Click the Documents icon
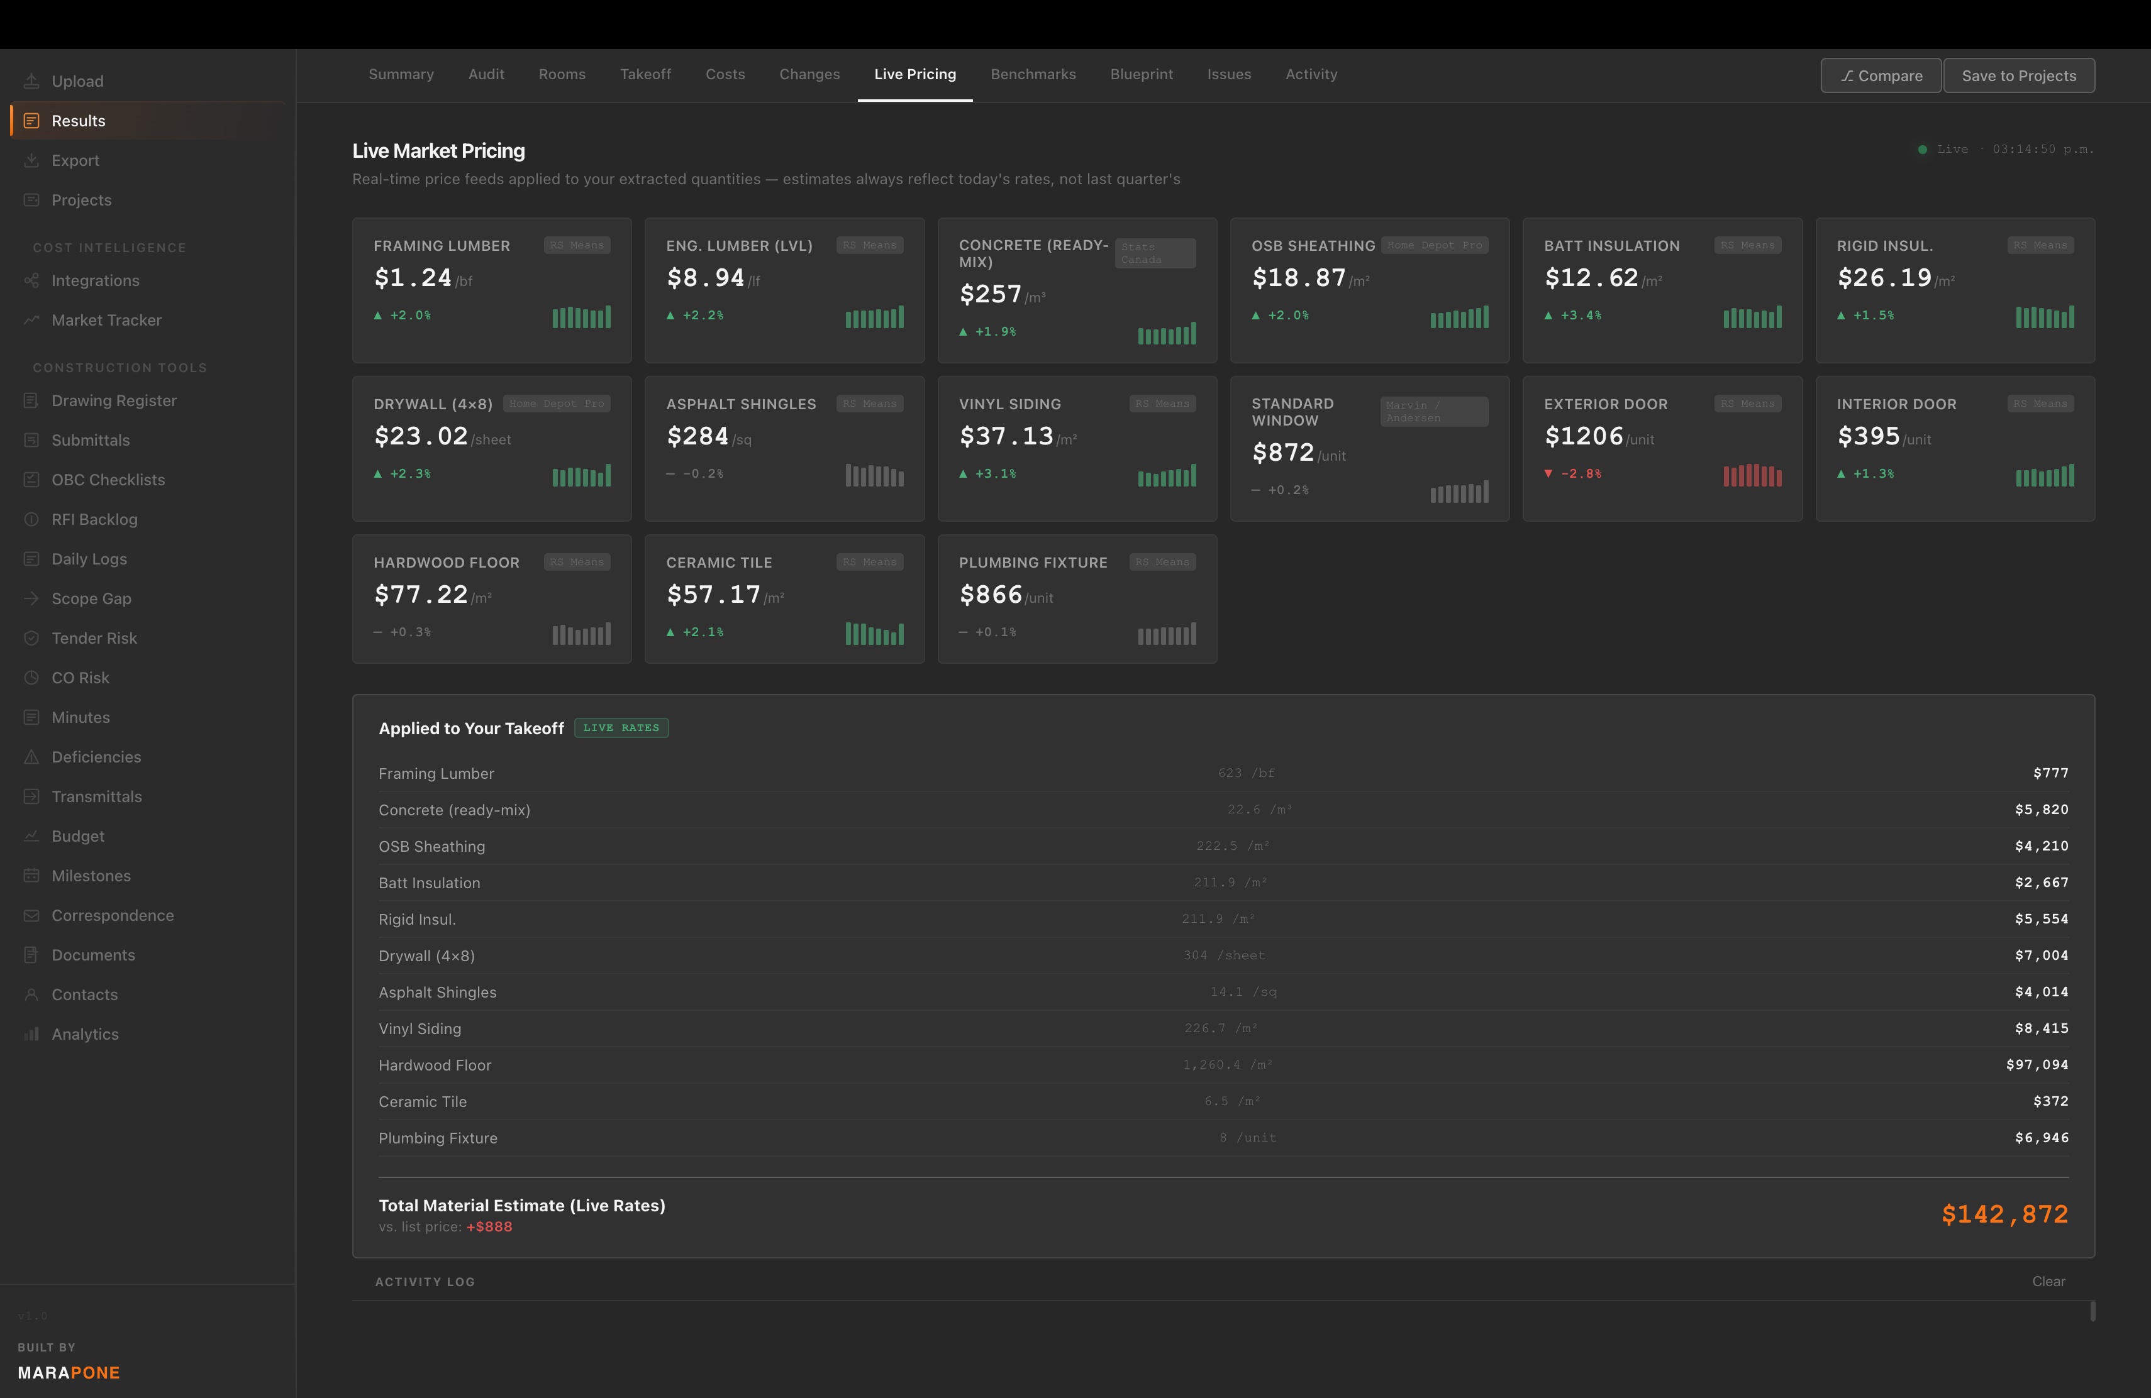The width and height of the screenshot is (2151, 1398). point(31,955)
